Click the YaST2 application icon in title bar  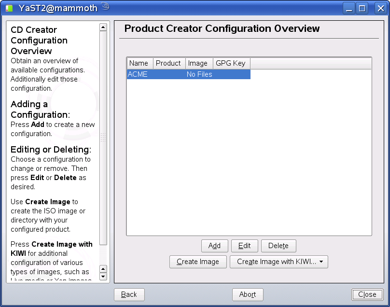9,8
